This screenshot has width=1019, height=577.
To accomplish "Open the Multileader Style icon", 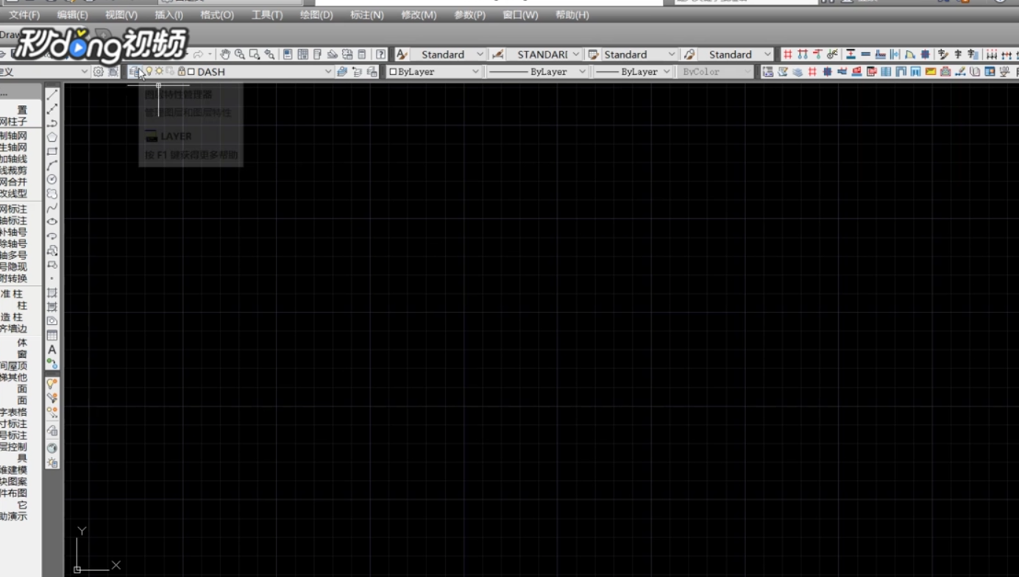I will pos(689,54).
